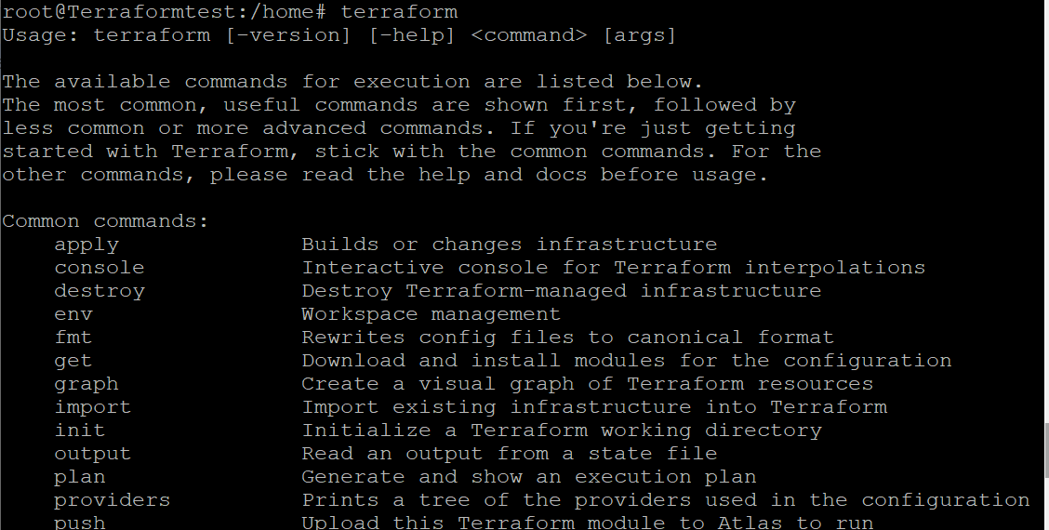Screen dimensions: 1049x530
Task: Click the env command entry
Action: [x=73, y=314]
